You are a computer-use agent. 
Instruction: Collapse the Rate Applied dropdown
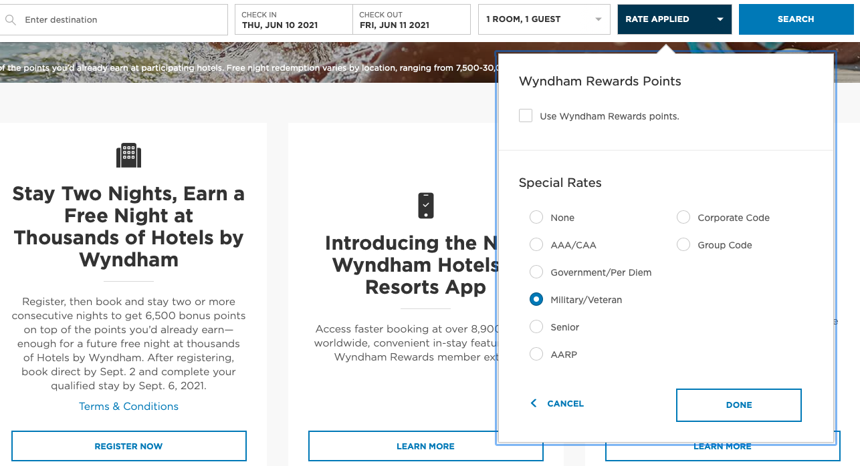pyautogui.click(x=675, y=19)
